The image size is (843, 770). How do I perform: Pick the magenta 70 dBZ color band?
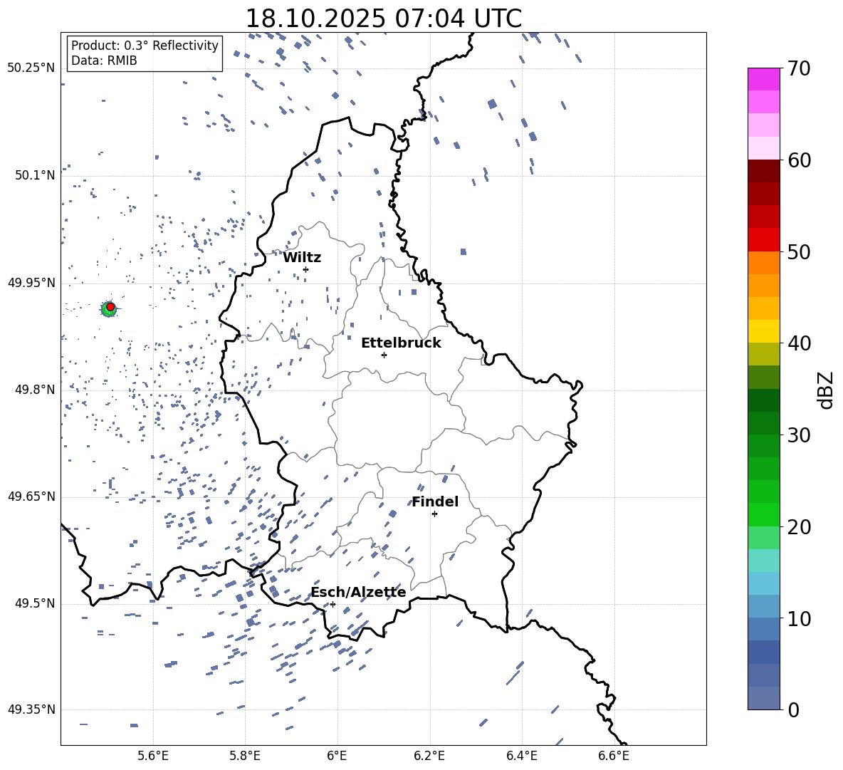click(763, 79)
